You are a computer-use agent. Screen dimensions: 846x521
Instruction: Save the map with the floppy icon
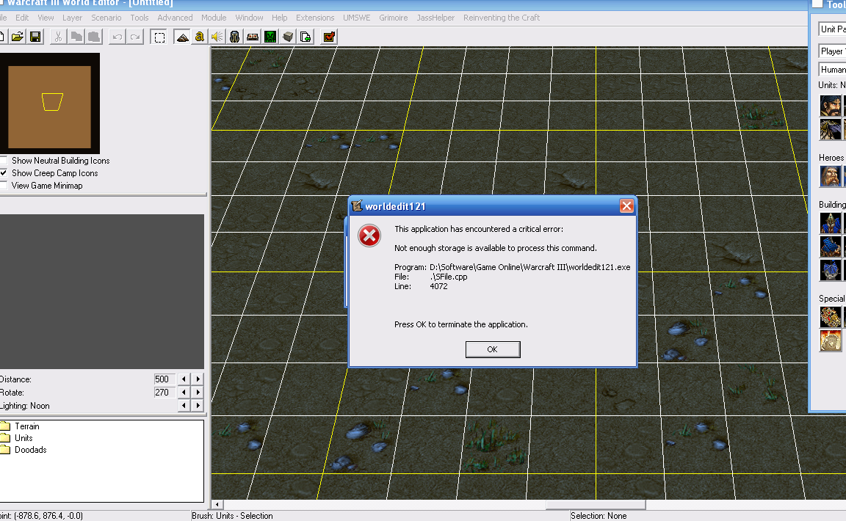pos(35,37)
